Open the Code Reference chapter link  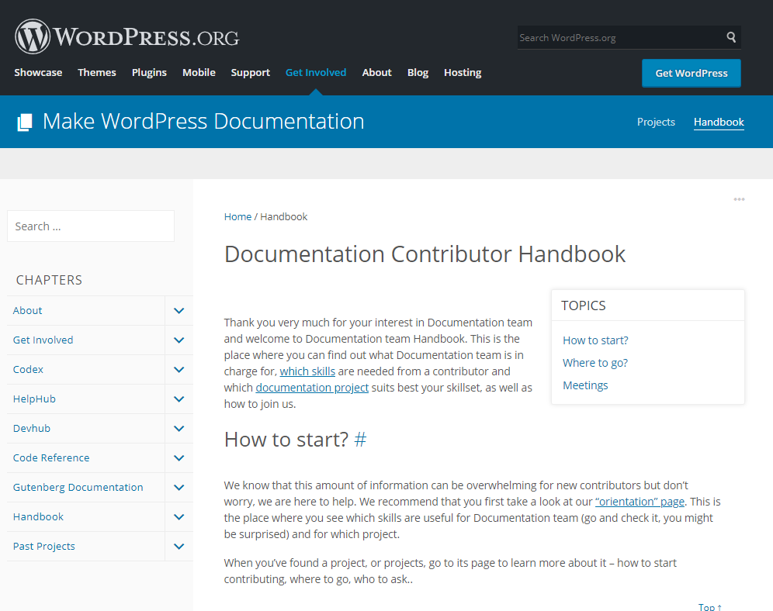(51, 458)
